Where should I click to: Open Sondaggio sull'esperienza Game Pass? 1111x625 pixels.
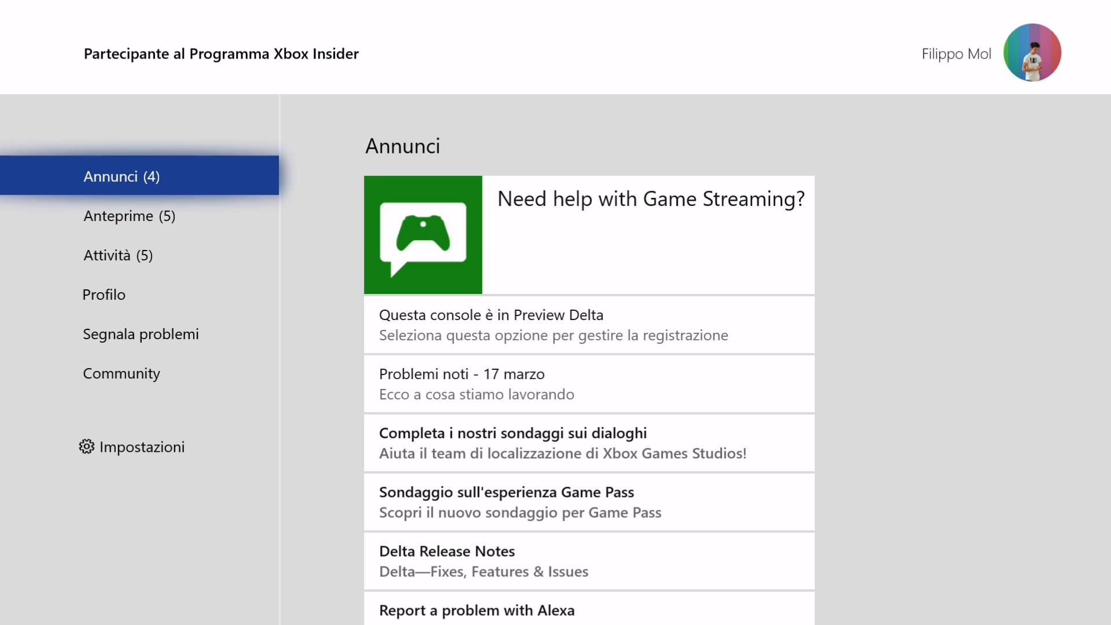tap(589, 502)
